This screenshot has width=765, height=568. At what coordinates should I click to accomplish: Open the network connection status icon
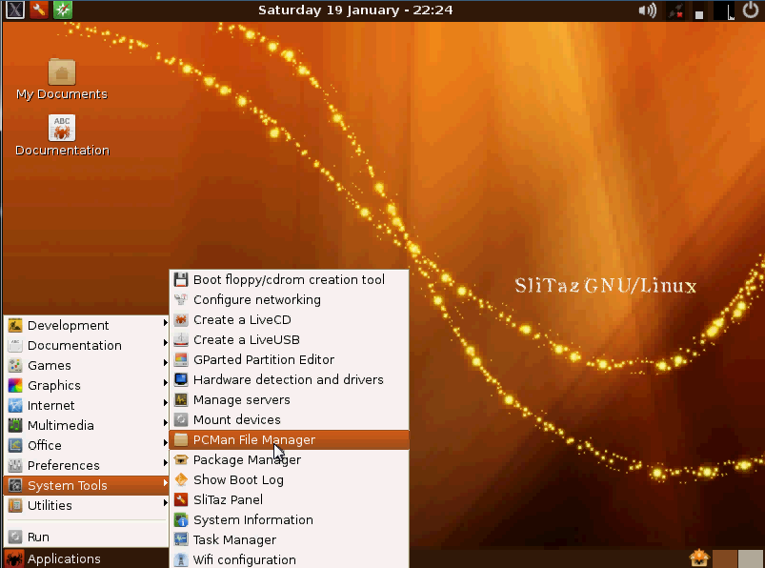click(675, 10)
